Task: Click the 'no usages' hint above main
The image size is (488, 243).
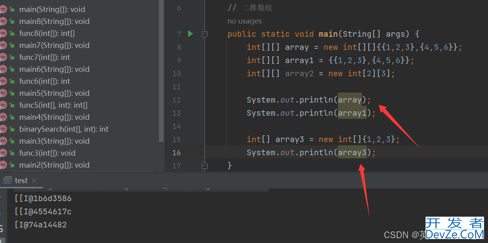Action: coord(245,21)
